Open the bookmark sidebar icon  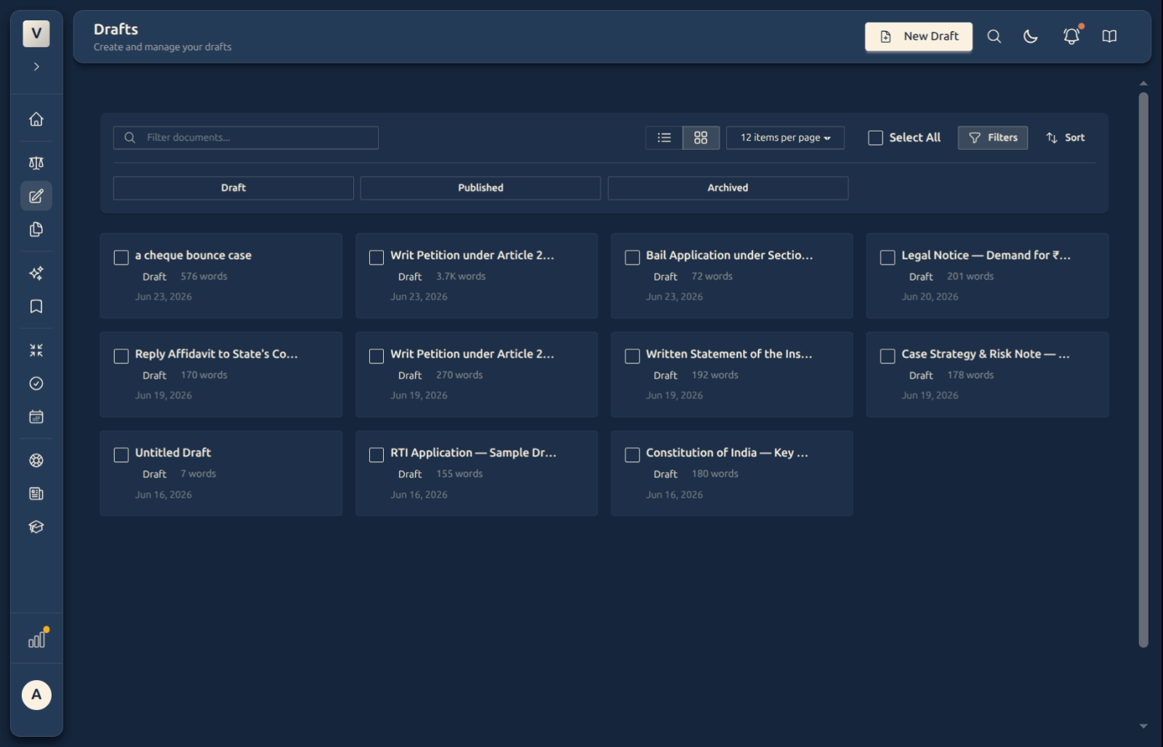[x=36, y=307]
